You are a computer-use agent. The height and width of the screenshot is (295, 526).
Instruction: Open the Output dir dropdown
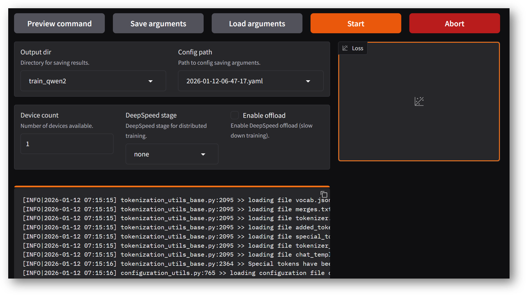click(x=93, y=81)
